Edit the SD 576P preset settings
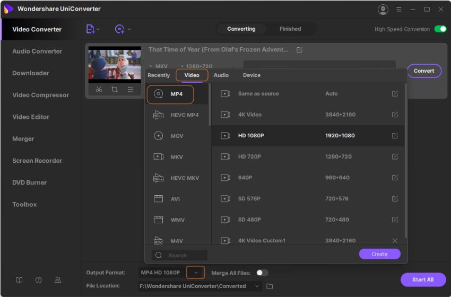 tap(395, 199)
